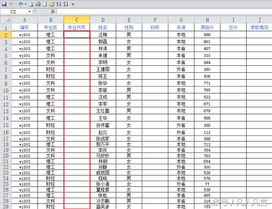272x209 pixels.
Task: Select the score cell 77
Action: pyautogui.click(x=207, y=184)
